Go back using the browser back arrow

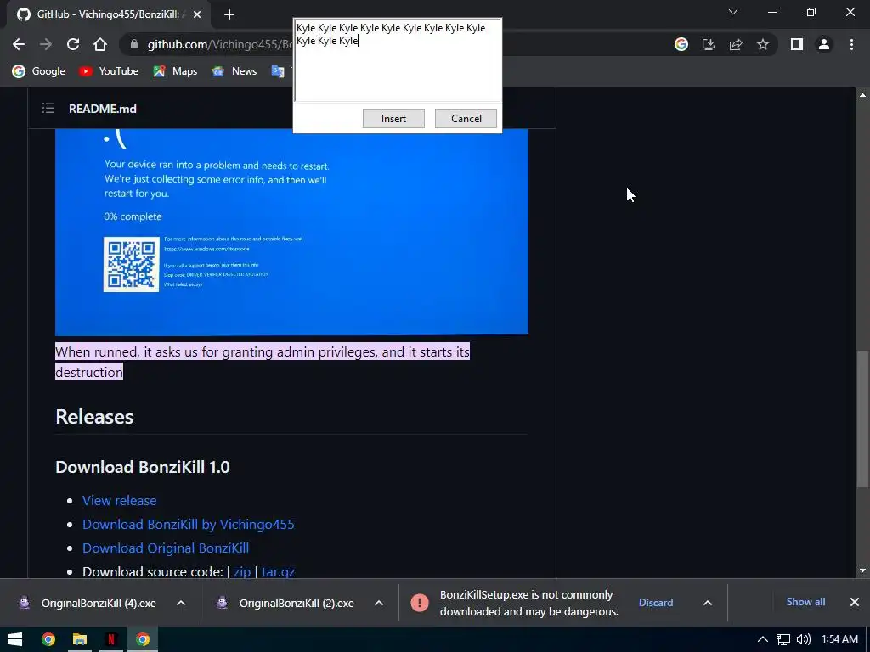point(19,44)
